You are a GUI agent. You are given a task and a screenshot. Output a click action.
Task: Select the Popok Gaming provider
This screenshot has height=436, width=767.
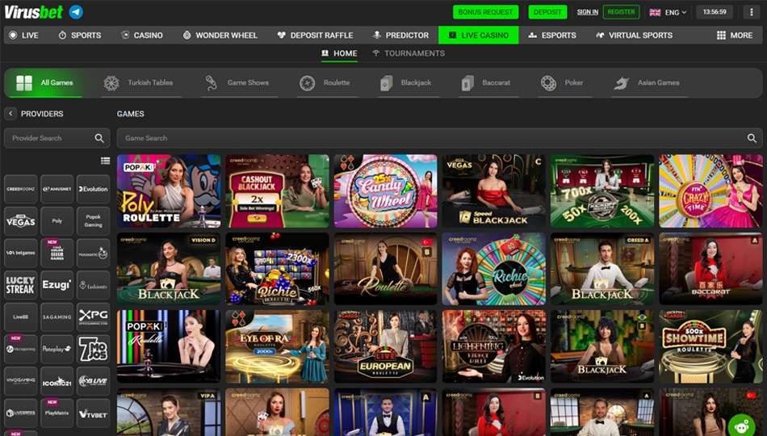93,220
